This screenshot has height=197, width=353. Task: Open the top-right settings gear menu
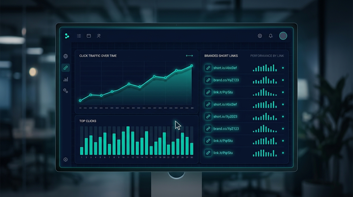pos(260,36)
